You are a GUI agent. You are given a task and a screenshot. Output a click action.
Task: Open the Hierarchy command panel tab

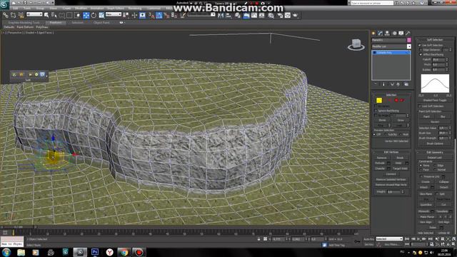387,34
